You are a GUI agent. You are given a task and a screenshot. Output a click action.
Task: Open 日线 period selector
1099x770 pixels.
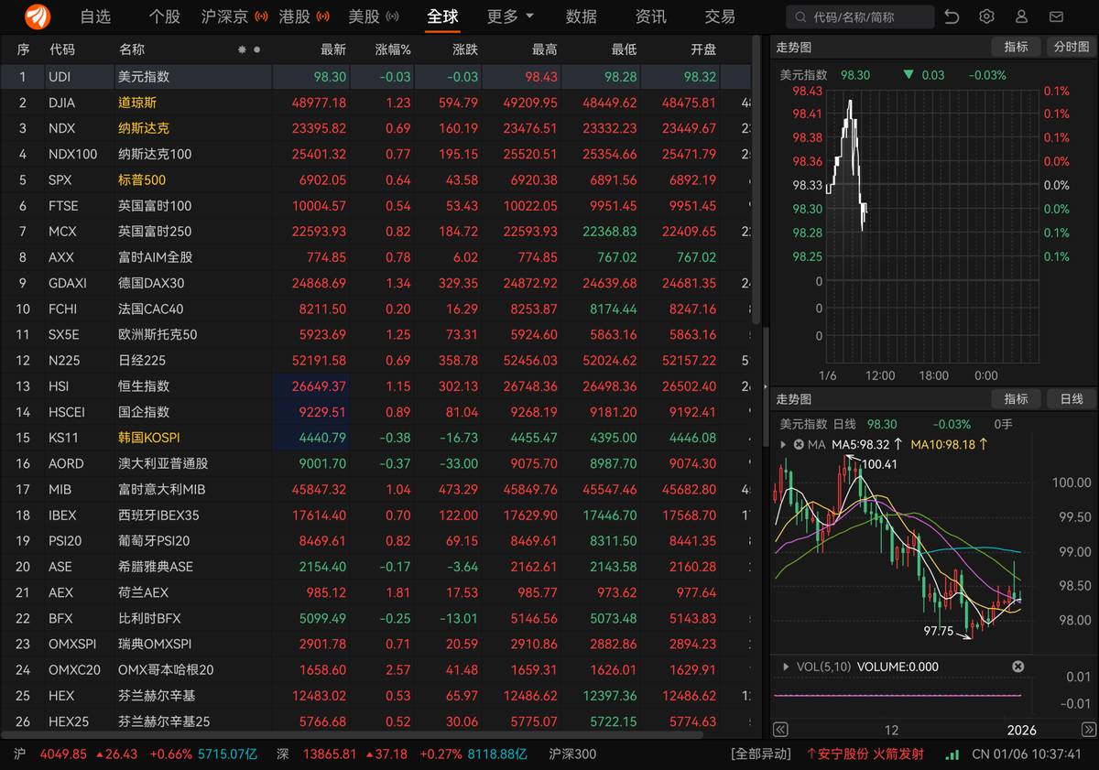click(1072, 399)
